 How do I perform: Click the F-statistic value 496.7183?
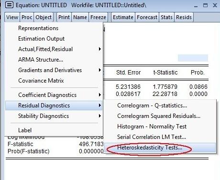[x=91, y=144]
